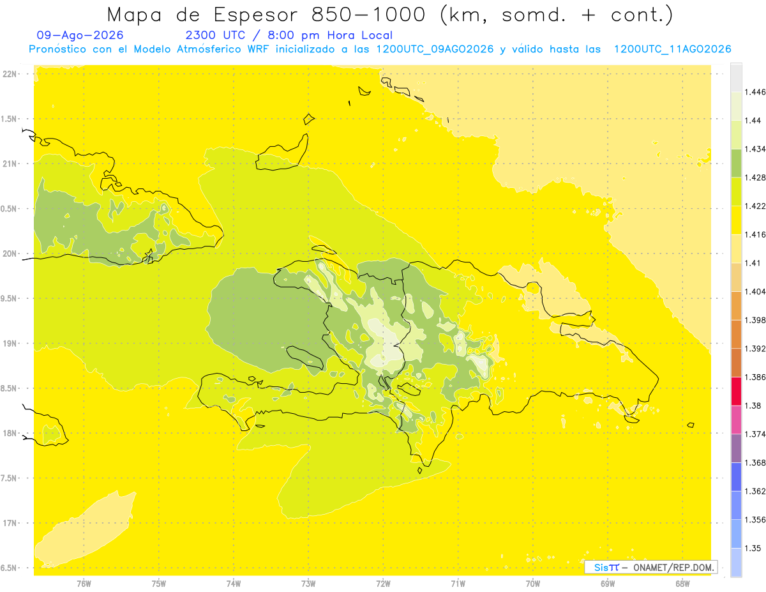
Task: Click the '1.35' colorbar value
Action: (753, 548)
